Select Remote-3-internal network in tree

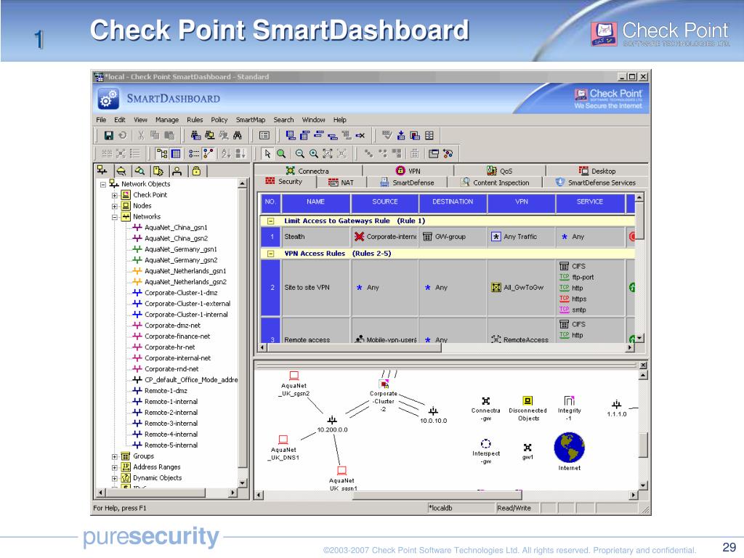(x=171, y=424)
